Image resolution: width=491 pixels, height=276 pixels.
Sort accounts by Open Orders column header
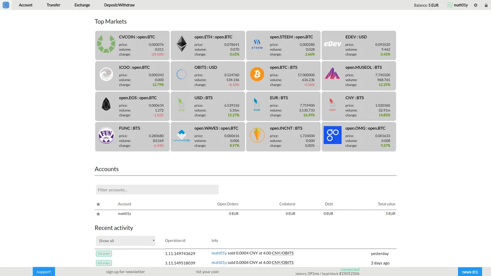228,204
